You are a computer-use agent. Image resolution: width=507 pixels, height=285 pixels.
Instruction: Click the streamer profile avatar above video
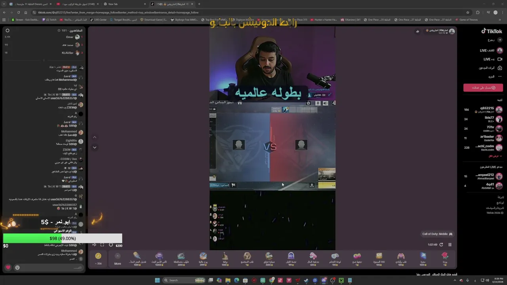[x=452, y=31]
